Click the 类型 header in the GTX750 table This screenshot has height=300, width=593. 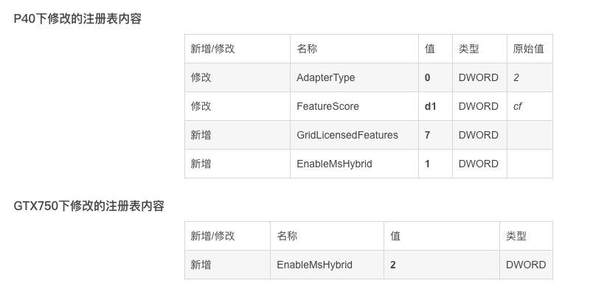coord(516,236)
